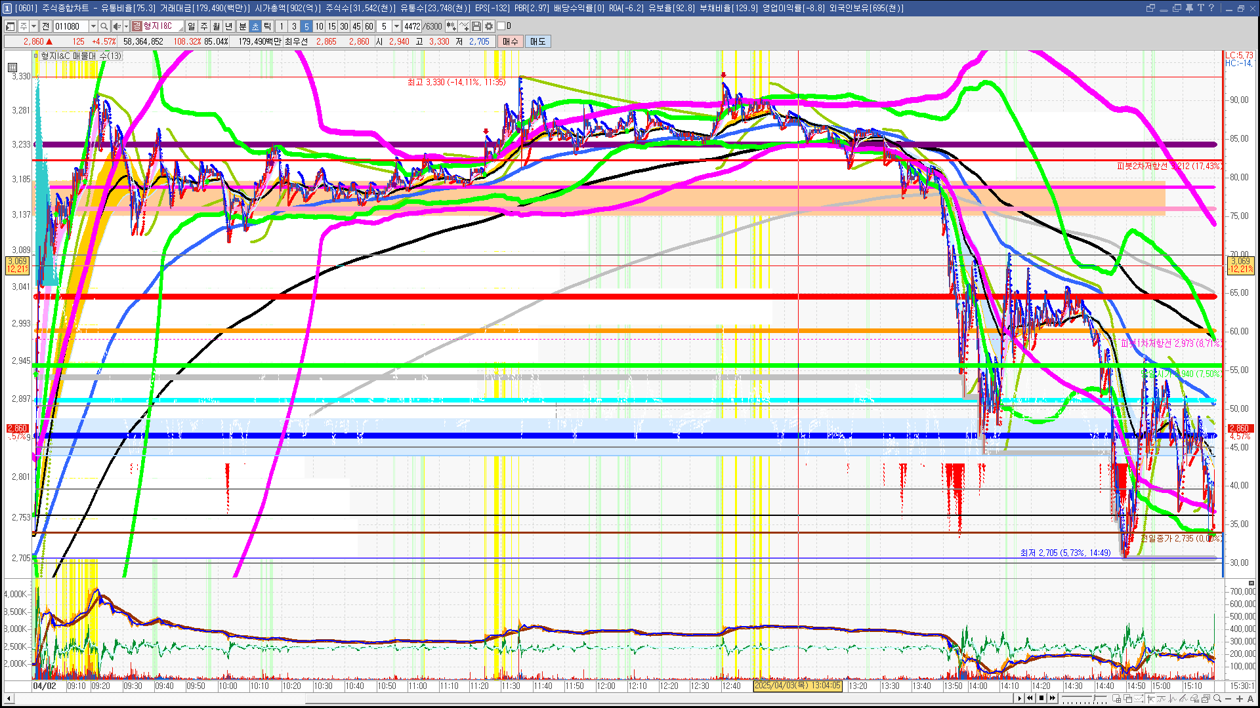1260x708 pixels.
Task: Click the add indicator icon beside save
Action: pyautogui.click(x=464, y=26)
